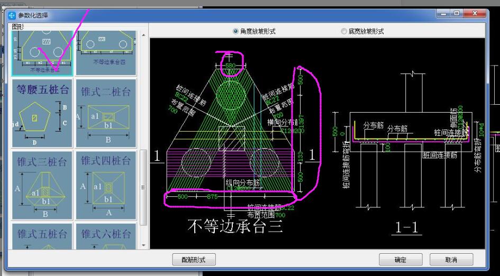This screenshot has height=276, width=500.
Task: Edit the bottom-left dimension value 500
Action: [183, 197]
